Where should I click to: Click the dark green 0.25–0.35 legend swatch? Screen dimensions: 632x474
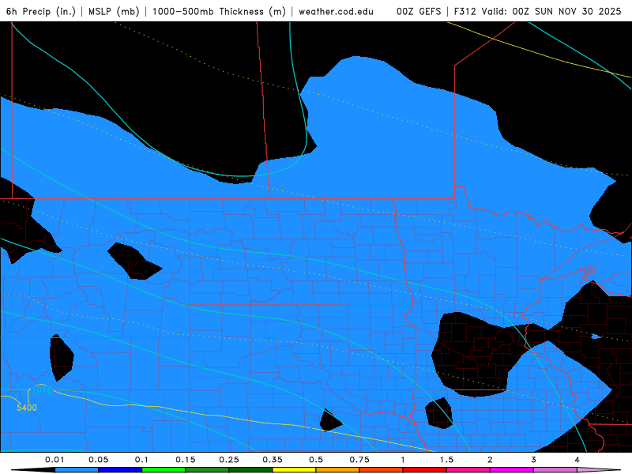(250, 470)
